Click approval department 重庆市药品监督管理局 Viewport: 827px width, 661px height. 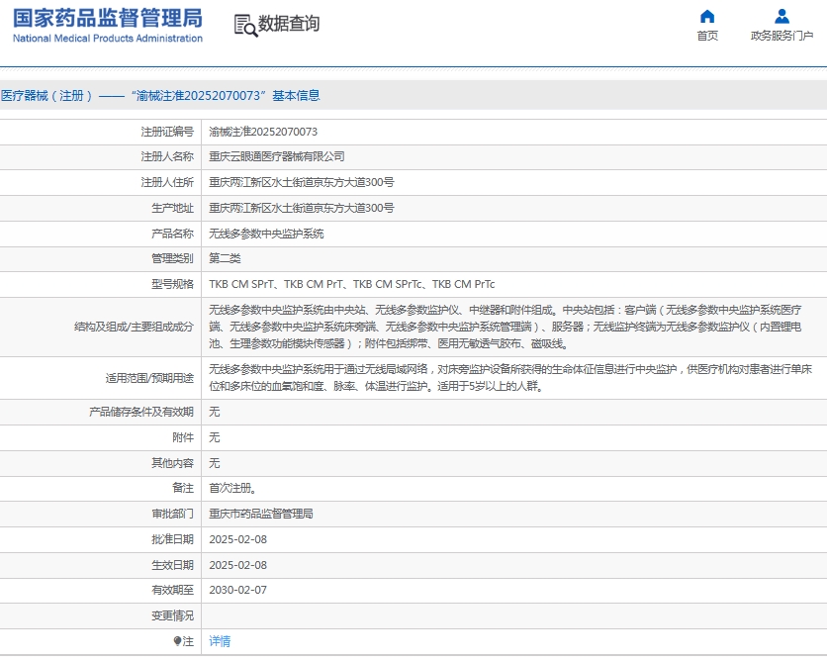[x=261, y=514]
